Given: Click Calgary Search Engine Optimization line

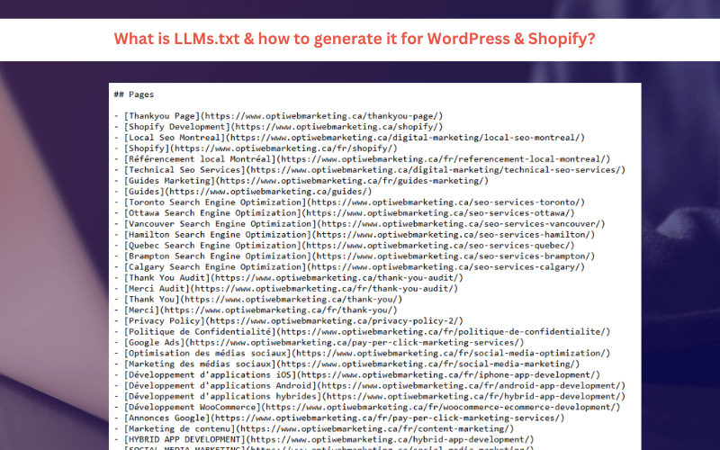Looking at the screenshot, I should 349,267.
